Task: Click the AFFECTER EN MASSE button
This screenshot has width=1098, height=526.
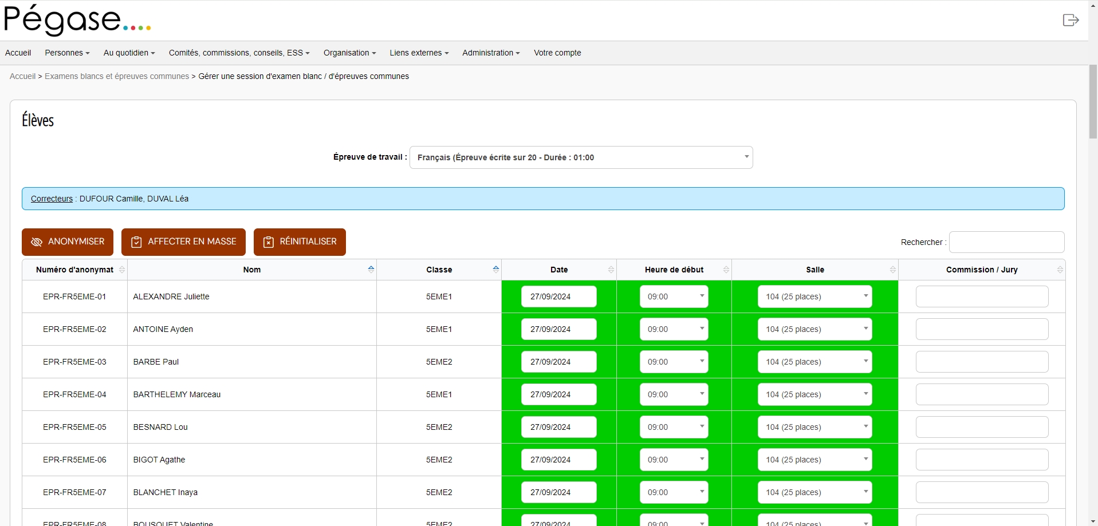Action: point(183,242)
